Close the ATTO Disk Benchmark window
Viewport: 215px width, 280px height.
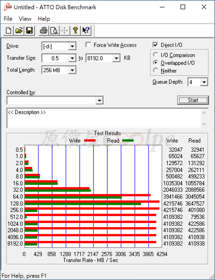(x=204, y=7)
